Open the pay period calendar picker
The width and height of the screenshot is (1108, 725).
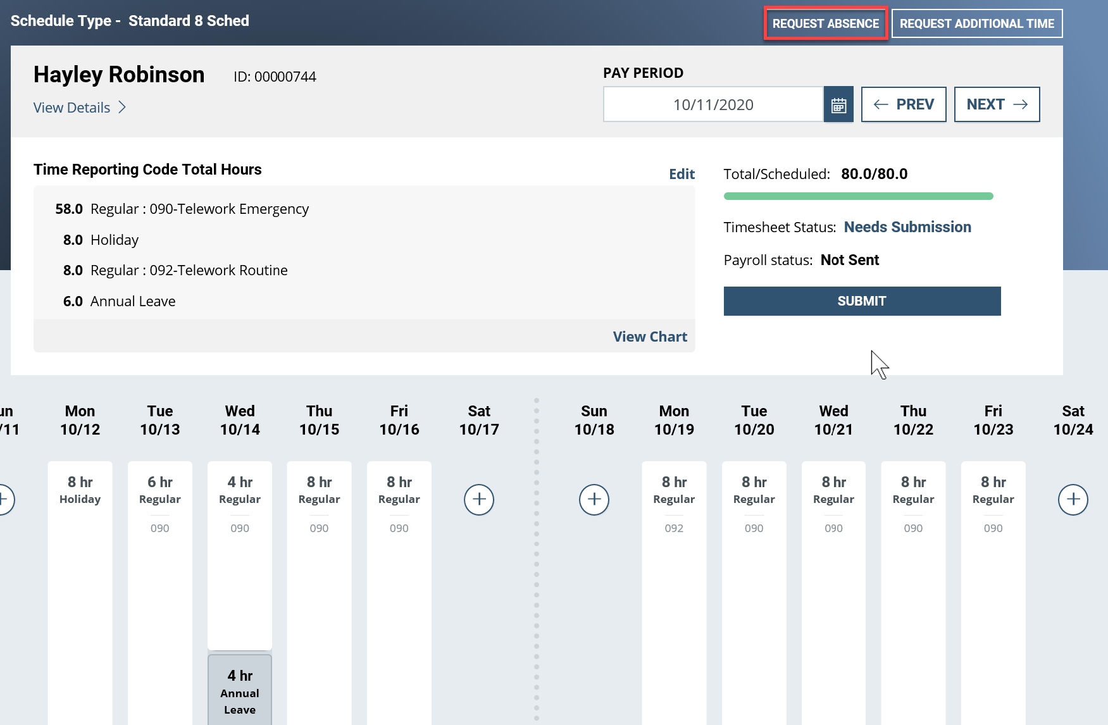click(x=838, y=104)
